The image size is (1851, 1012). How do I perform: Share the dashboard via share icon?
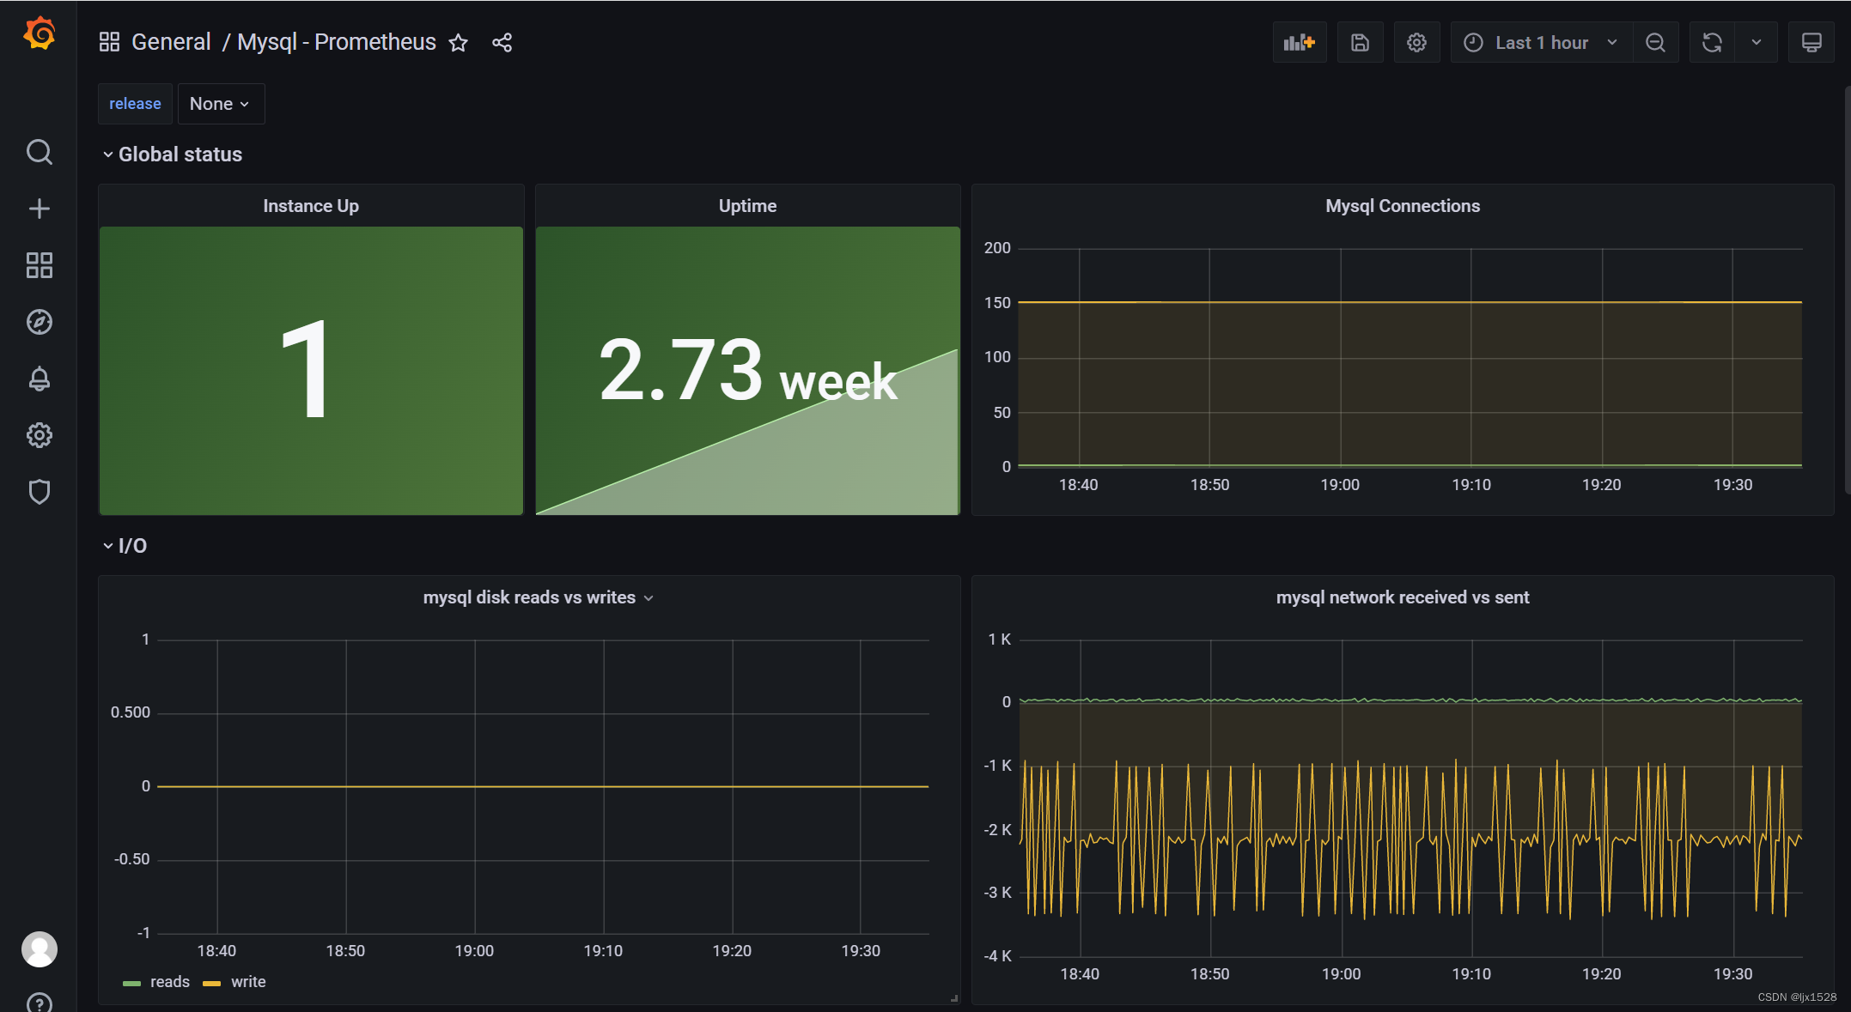[x=502, y=42]
